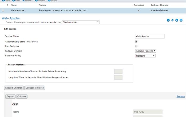The image size is (186, 117).
Task: Remove the GFS2 resource via Remove link
Action: 181,97
